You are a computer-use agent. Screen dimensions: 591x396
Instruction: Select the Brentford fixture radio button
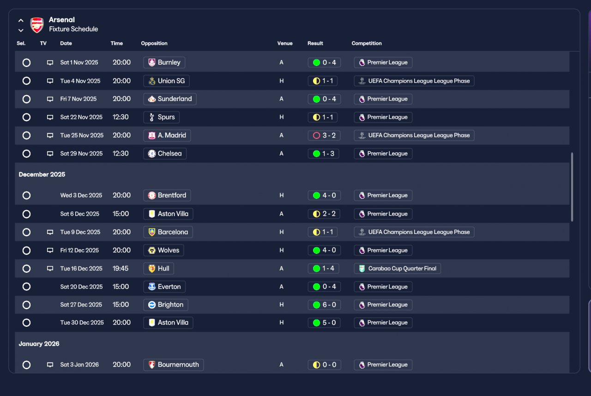(x=26, y=195)
